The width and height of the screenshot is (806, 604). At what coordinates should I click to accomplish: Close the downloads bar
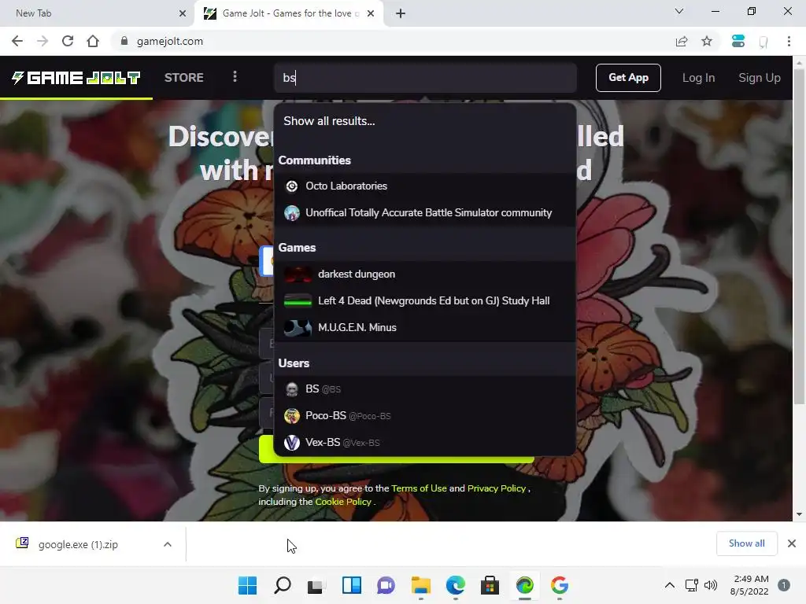click(x=792, y=543)
